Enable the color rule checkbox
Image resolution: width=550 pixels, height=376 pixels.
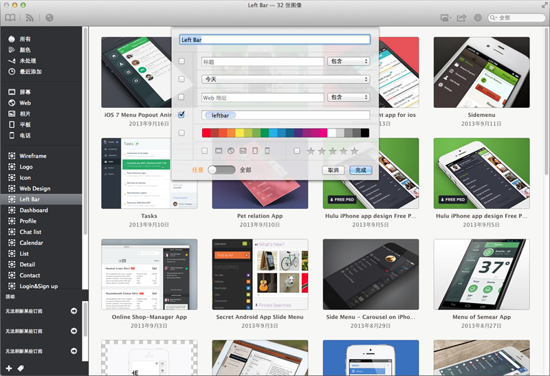(x=181, y=133)
